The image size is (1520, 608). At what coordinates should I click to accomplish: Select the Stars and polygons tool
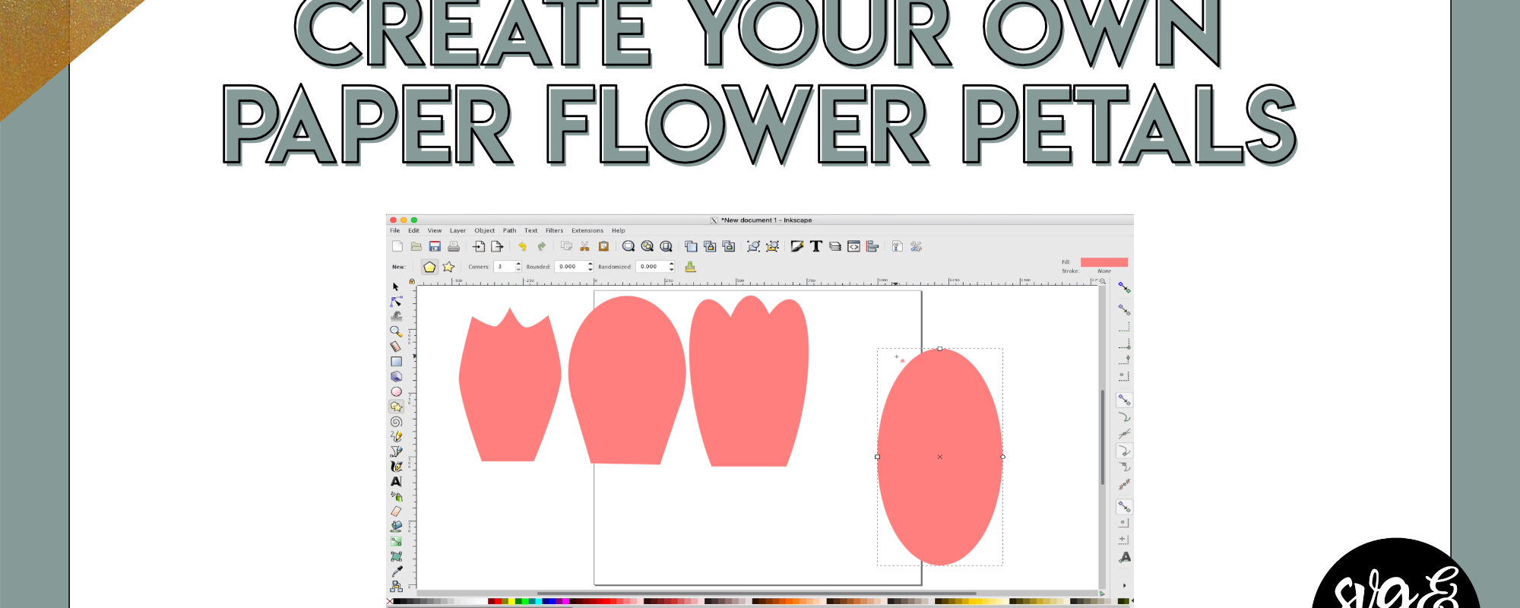click(396, 407)
